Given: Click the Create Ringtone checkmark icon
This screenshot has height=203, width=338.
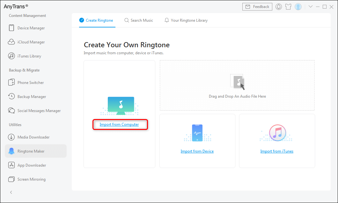Looking at the screenshot, I should tap(82, 20).
